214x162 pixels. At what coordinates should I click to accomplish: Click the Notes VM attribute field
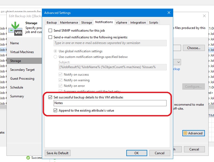pos(110,103)
